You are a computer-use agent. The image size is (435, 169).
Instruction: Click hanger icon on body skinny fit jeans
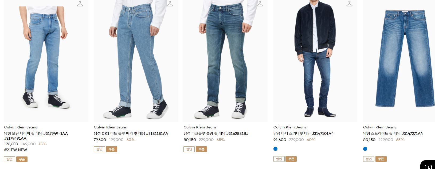(349, 4)
